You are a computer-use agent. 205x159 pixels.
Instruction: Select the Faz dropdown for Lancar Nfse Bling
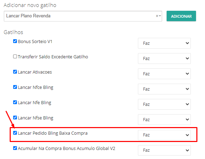[x=164, y=120]
